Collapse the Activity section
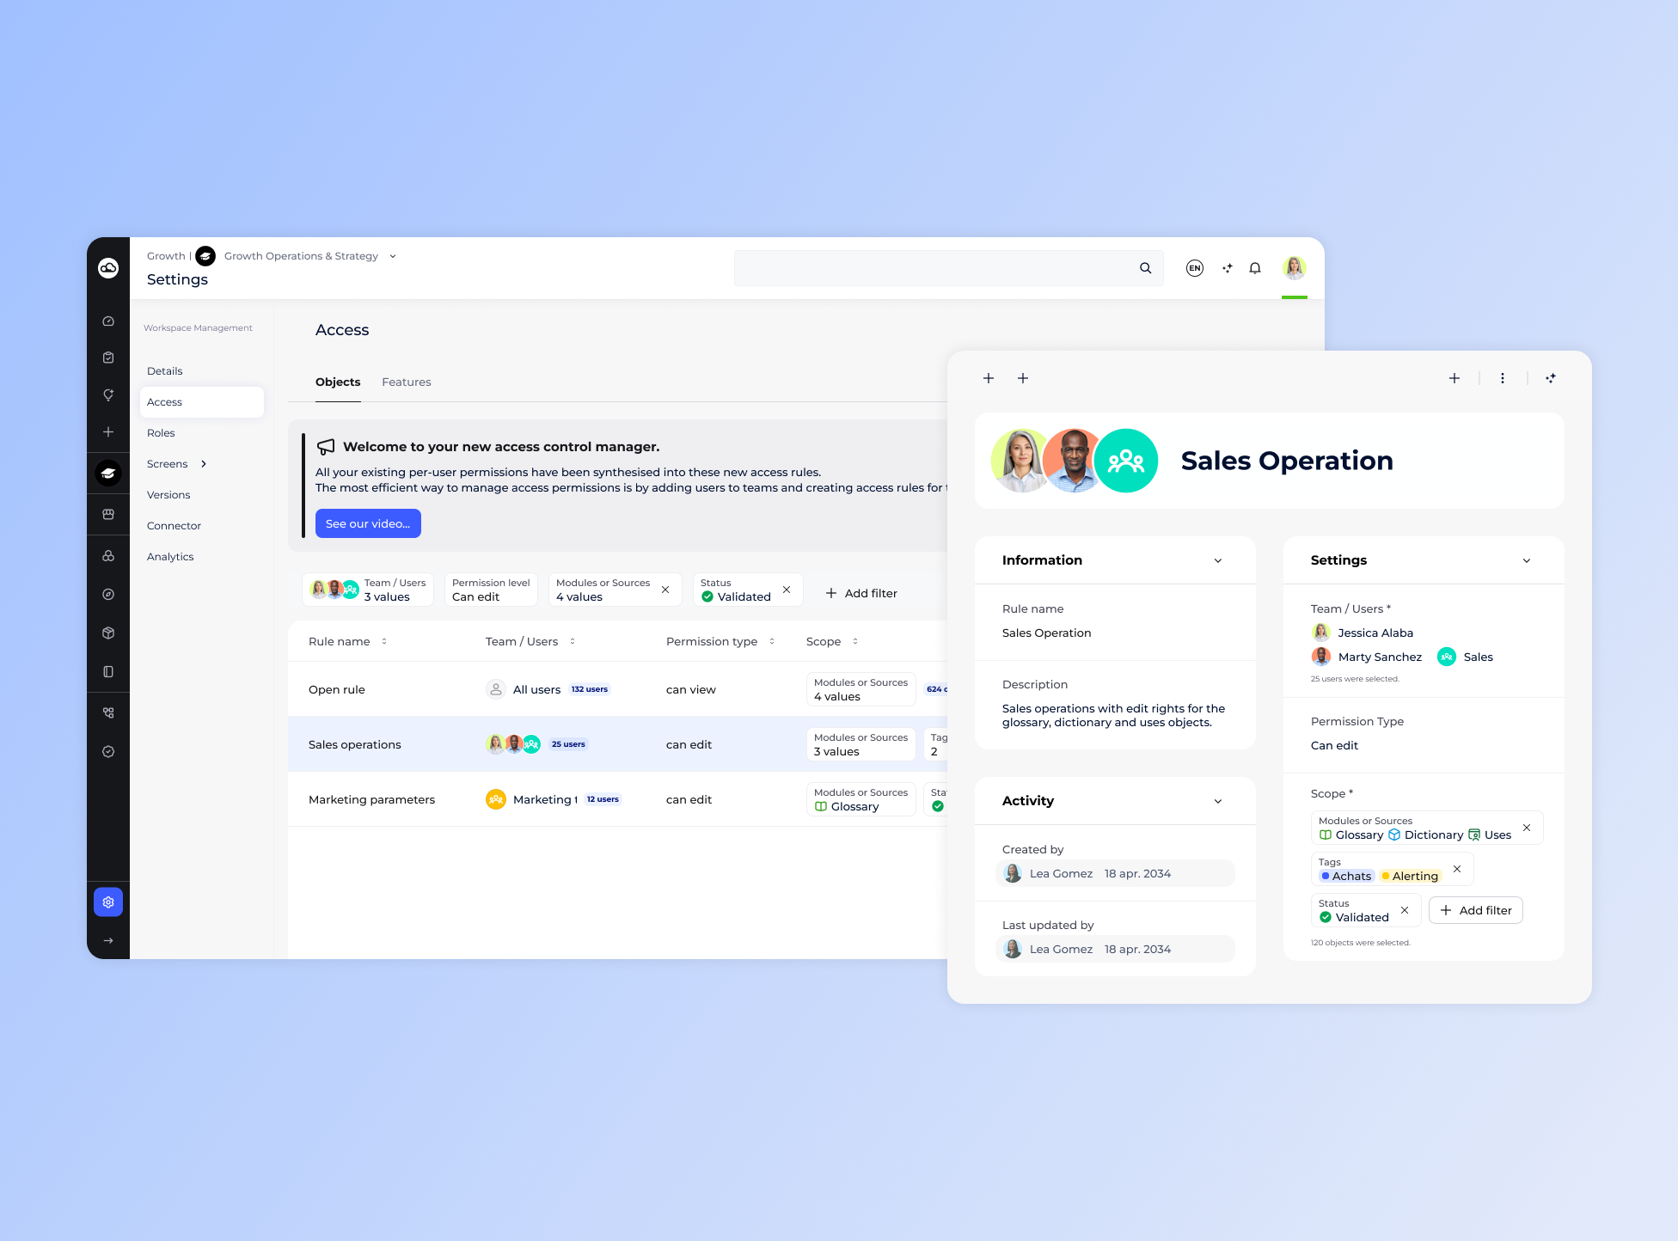The height and width of the screenshot is (1241, 1678). pyautogui.click(x=1218, y=801)
